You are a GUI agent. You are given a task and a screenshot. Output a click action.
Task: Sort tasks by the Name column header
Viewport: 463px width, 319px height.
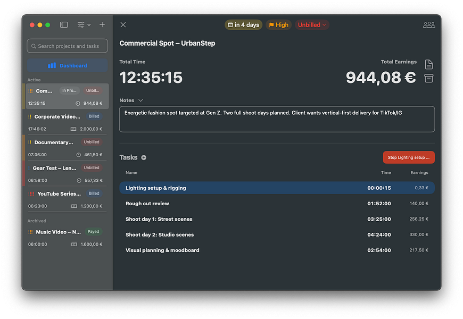point(131,173)
